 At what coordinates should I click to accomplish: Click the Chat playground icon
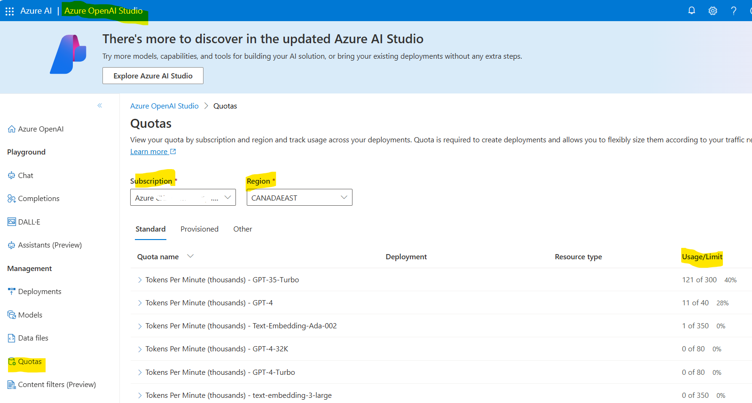click(11, 175)
